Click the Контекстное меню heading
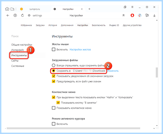163x134 pixels. (64, 92)
